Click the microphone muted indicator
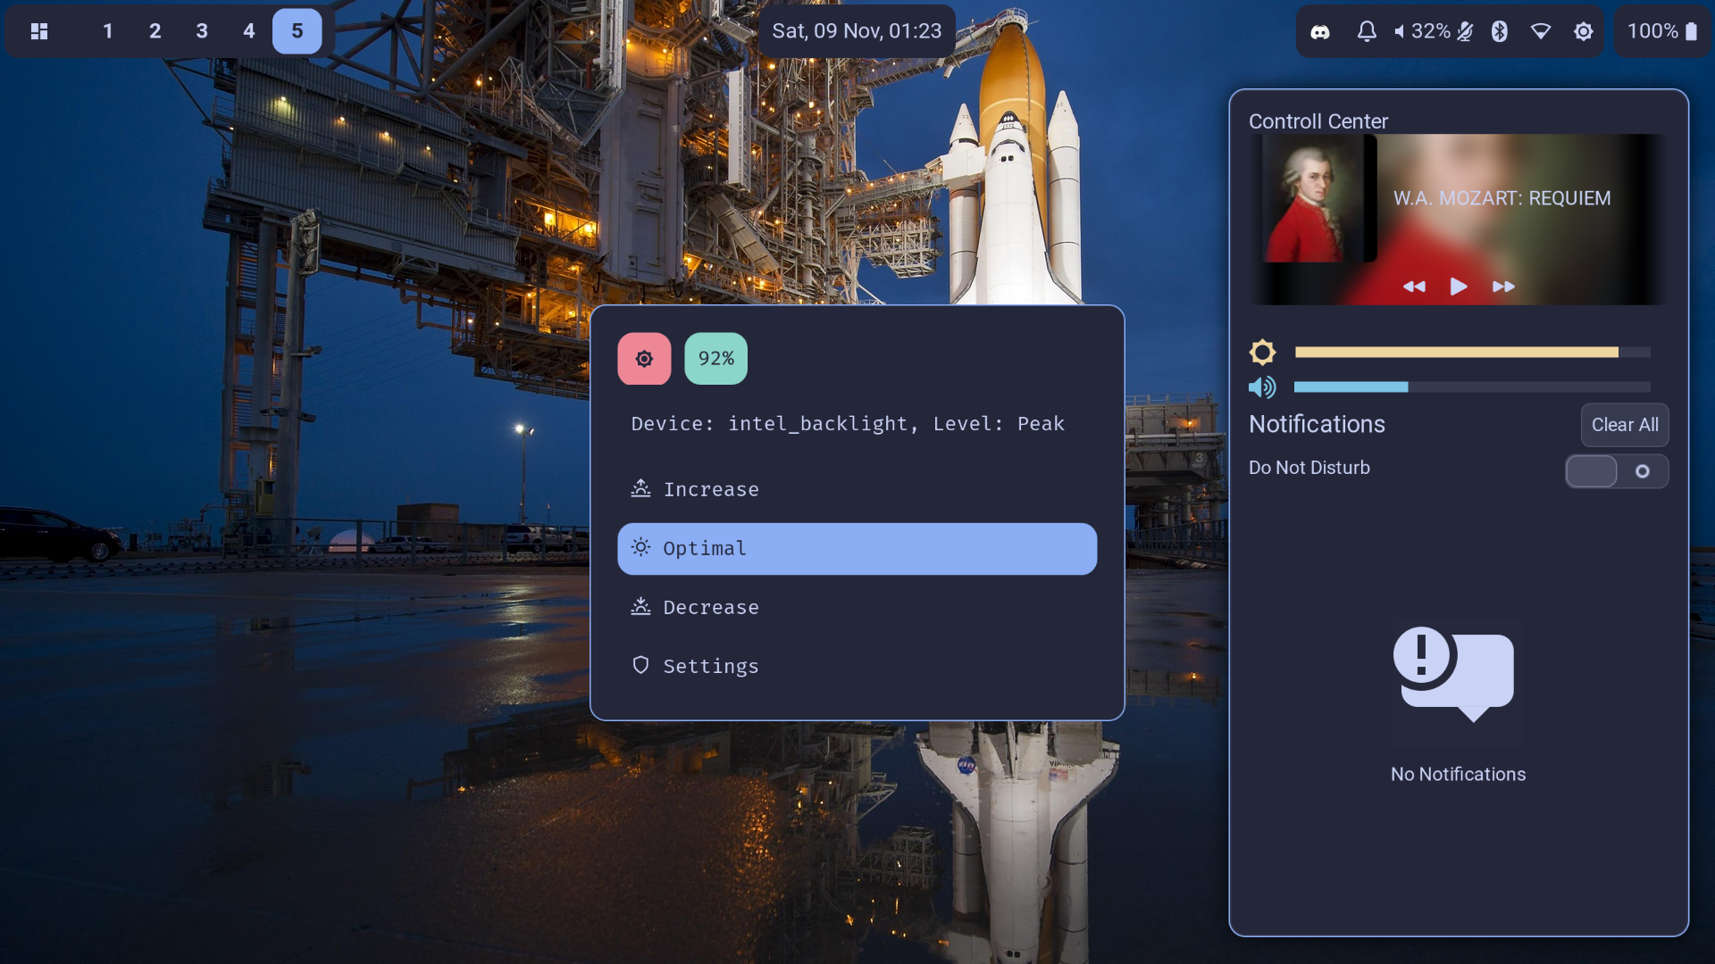 (x=1465, y=32)
